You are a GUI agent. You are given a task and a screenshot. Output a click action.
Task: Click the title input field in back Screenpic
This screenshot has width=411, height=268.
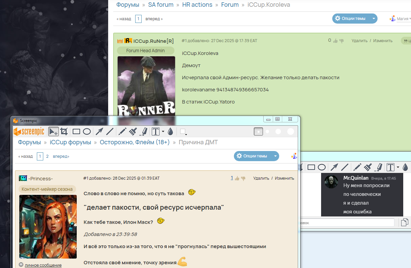coord(347,222)
